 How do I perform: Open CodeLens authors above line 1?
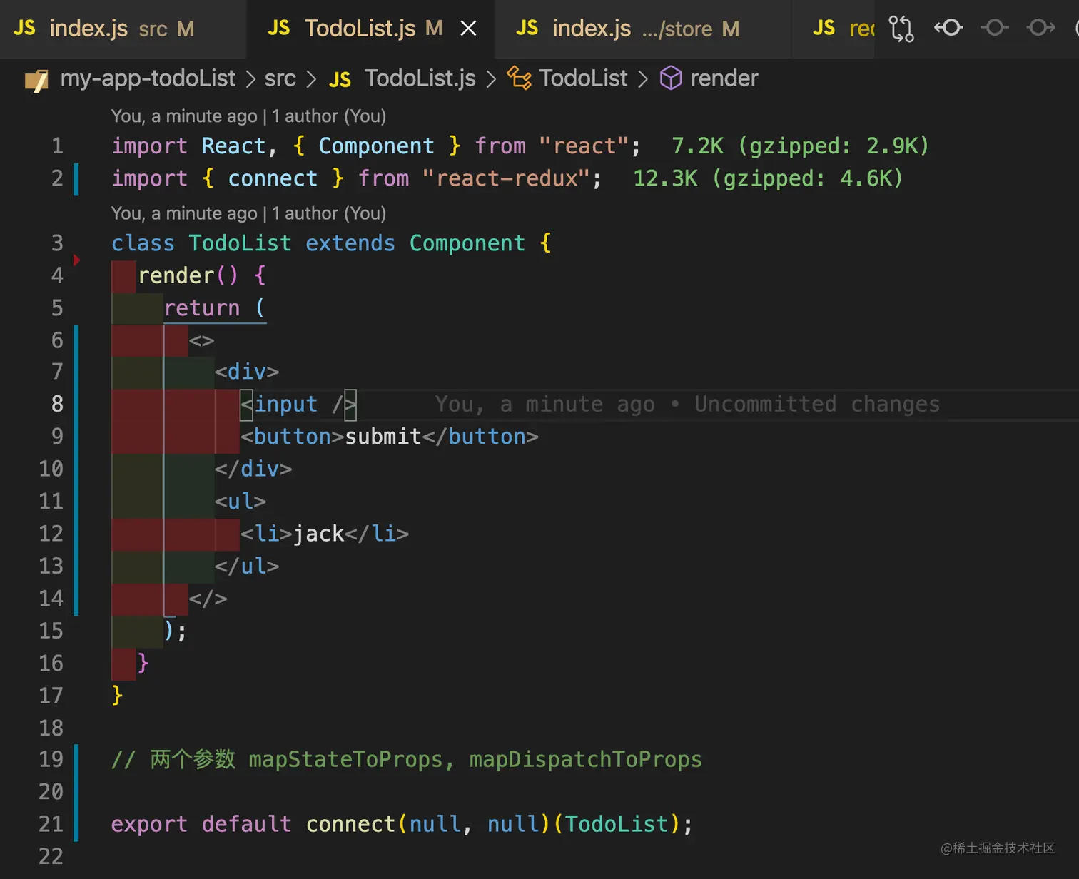click(248, 116)
